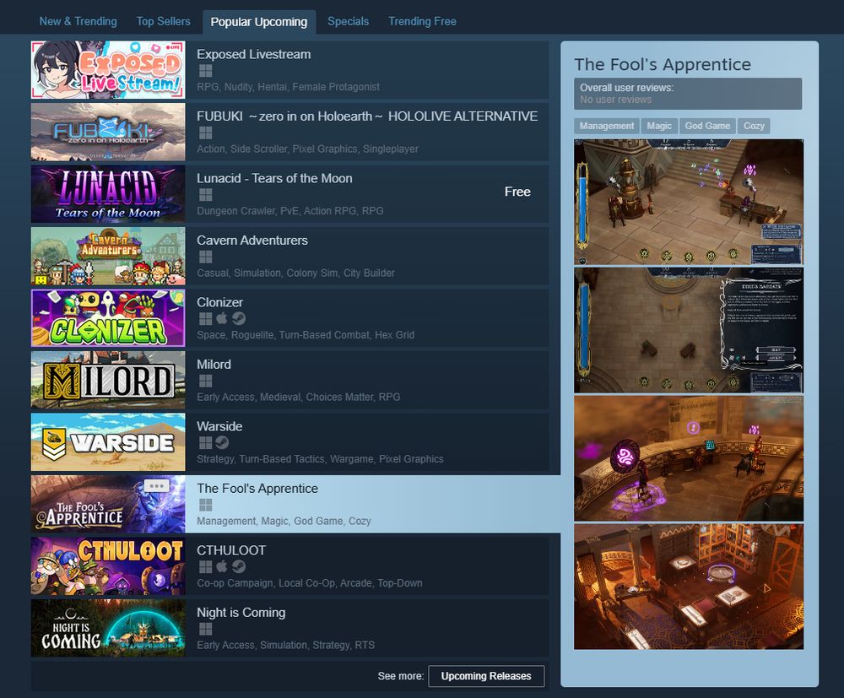Open the Exposed Livestream capsule image

click(108, 70)
